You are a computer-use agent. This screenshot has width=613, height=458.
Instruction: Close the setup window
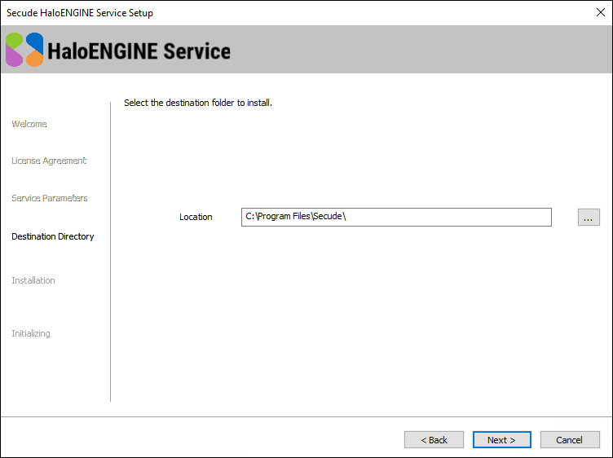600,13
